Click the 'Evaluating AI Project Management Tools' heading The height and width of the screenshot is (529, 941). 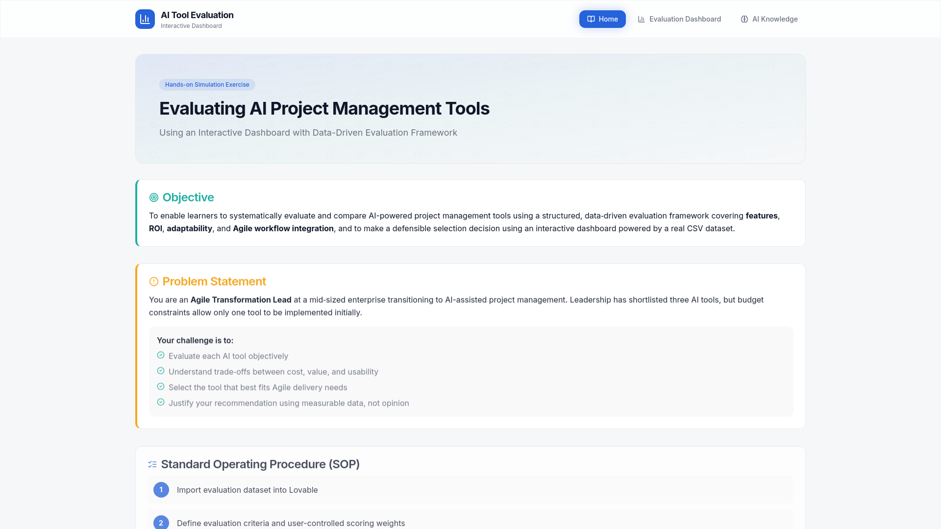click(x=324, y=108)
